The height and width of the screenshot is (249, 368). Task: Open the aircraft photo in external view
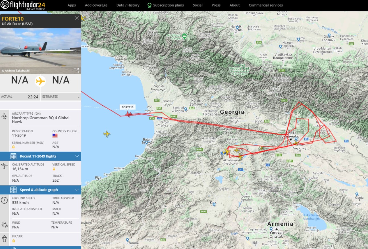coord(76,71)
